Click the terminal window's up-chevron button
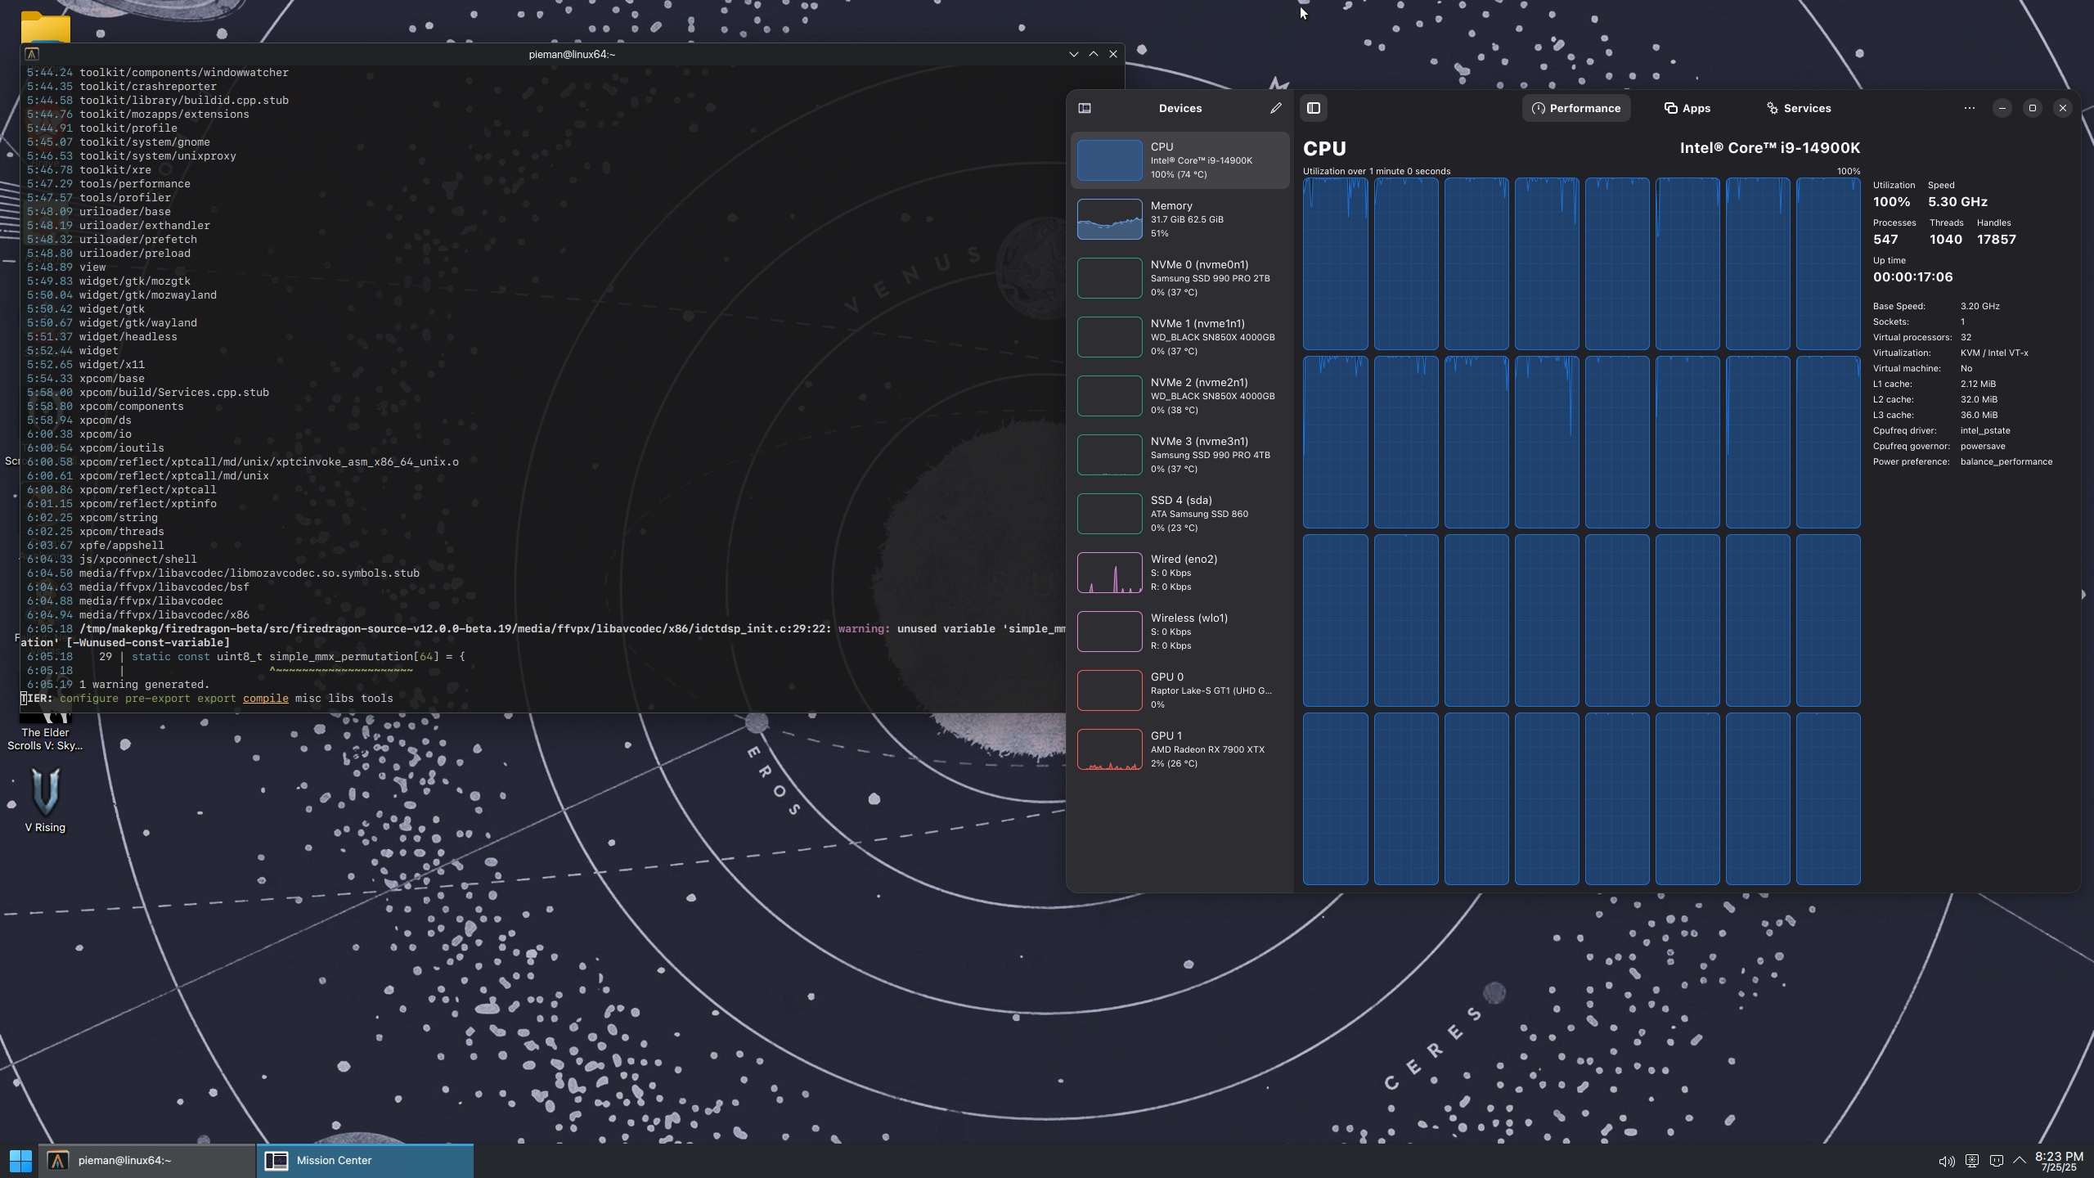The height and width of the screenshot is (1178, 2094). pos(1093,54)
